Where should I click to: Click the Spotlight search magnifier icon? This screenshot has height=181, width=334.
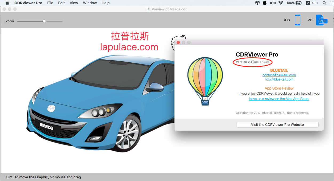(324, 3)
